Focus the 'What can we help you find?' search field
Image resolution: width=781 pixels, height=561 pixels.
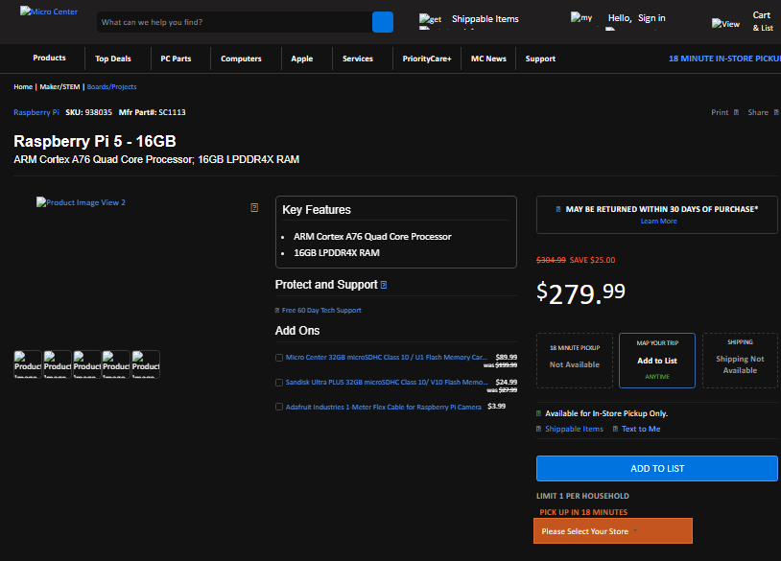tap(234, 22)
